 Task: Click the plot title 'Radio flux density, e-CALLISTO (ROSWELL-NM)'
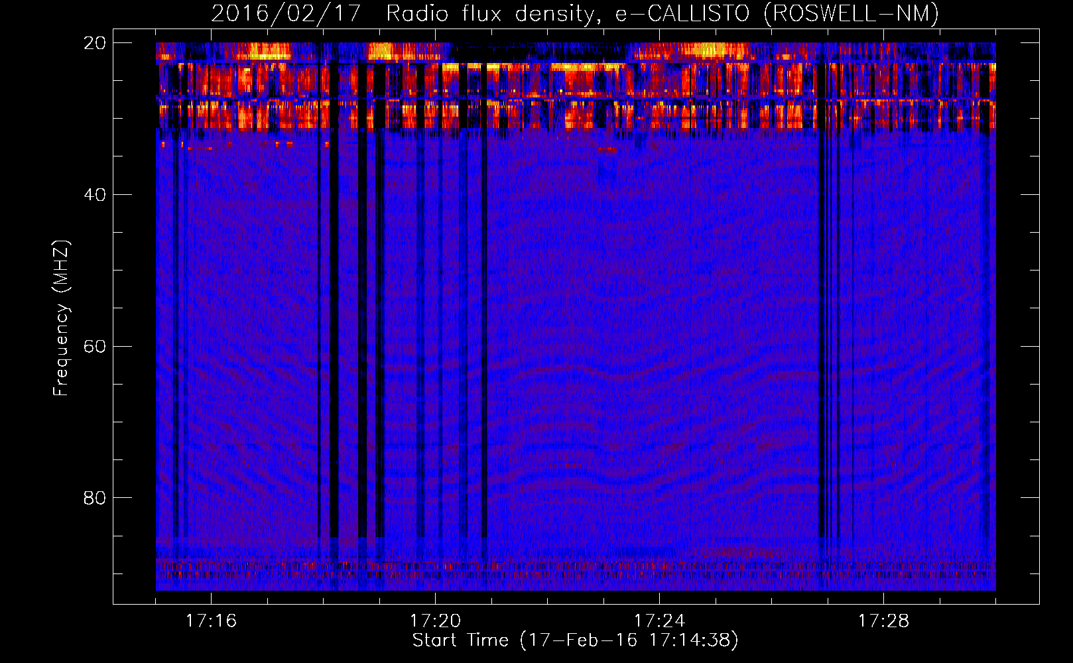tap(663, 13)
